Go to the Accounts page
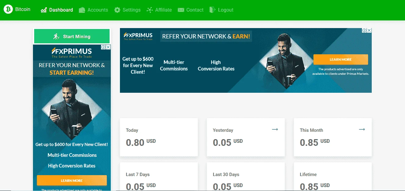The image size is (405, 191). coord(93,10)
